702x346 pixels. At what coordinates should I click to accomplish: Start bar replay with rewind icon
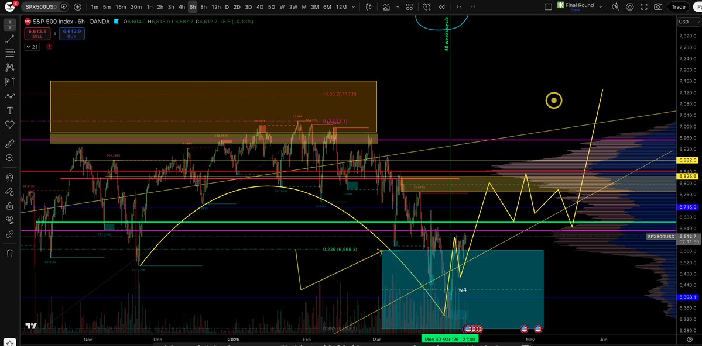coord(441,7)
